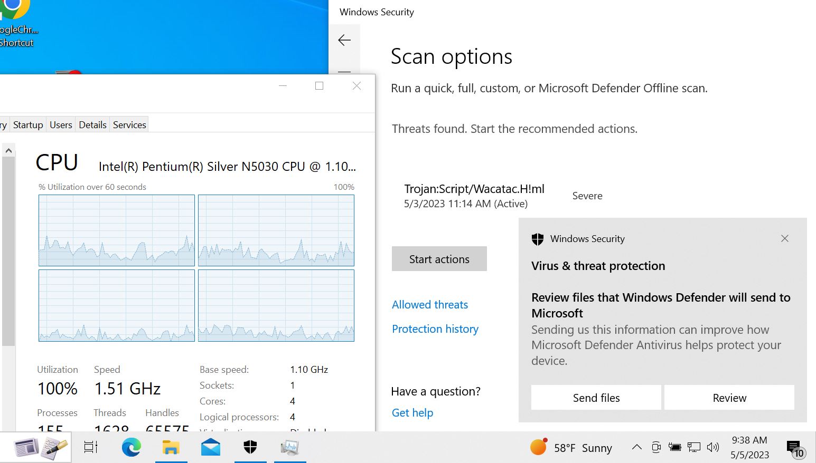Open Protection history link
This screenshot has height=463, width=816.
(x=435, y=329)
